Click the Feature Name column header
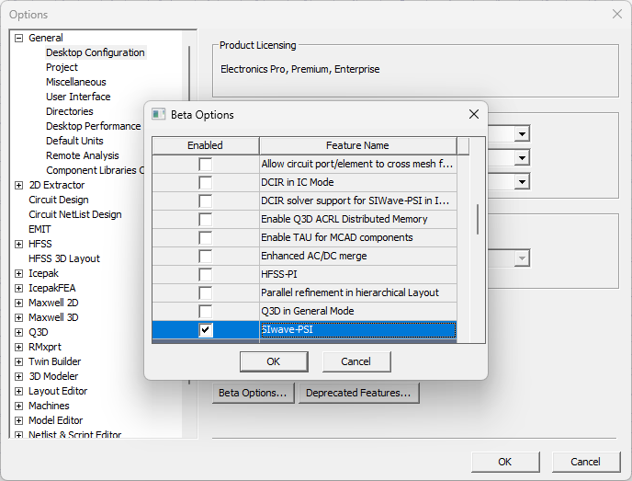The height and width of the screenshot is (481, 632). pos(358,145)
